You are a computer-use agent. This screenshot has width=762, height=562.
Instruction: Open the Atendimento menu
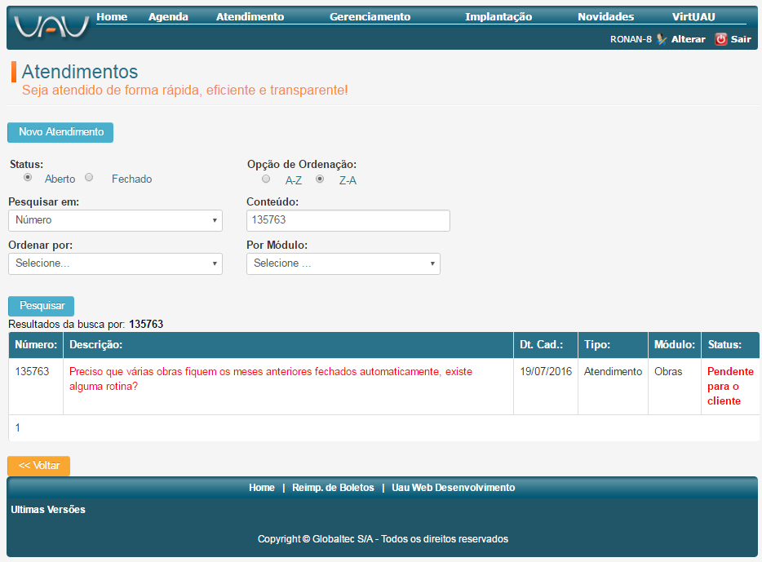tap(250, 16)
